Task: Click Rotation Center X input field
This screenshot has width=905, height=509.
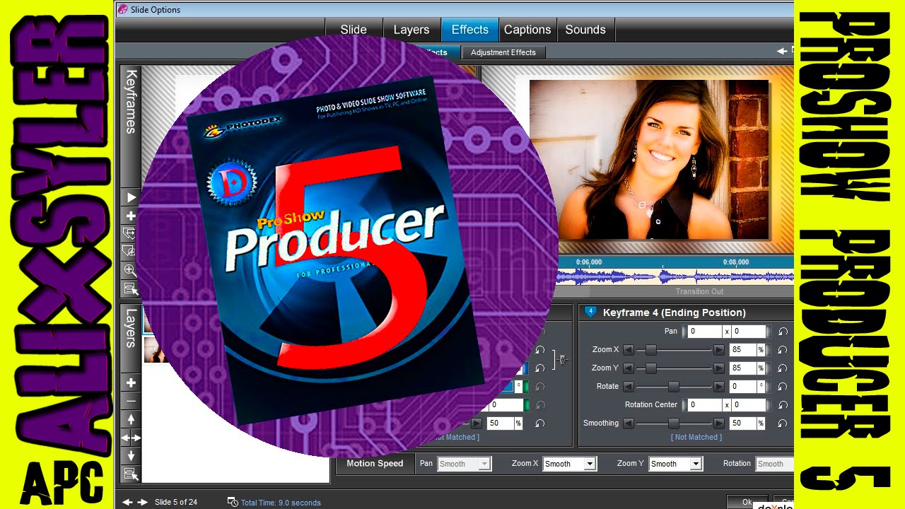Action: (x=704, y=404)
